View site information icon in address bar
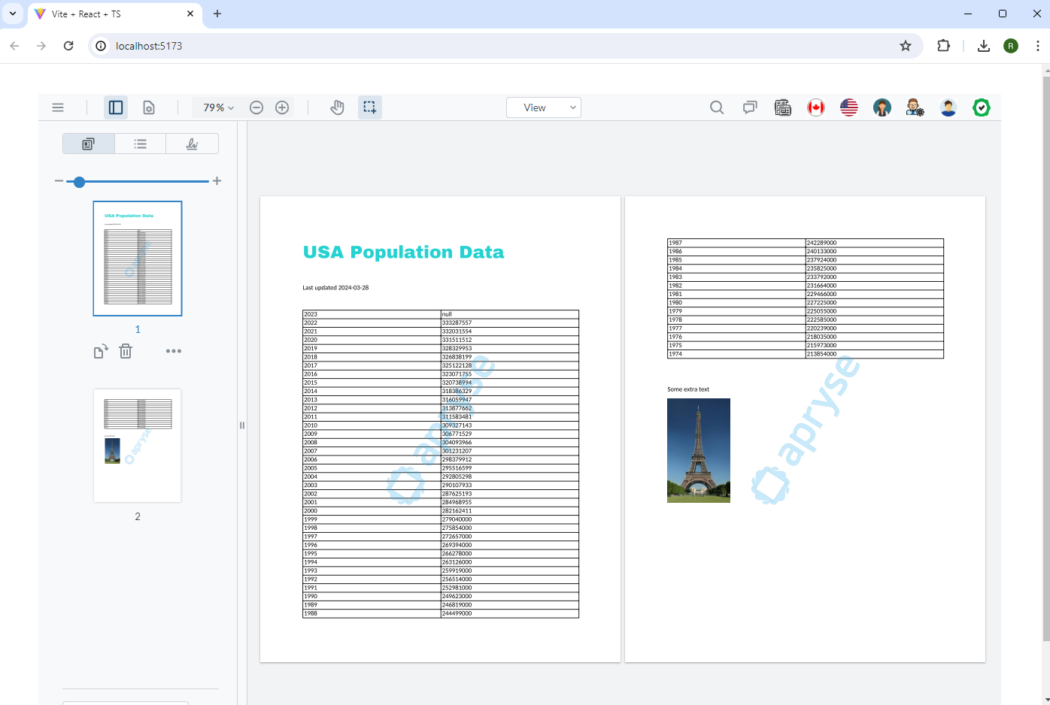This screenshot has width=1050, height=705. (x=101, y=46)
